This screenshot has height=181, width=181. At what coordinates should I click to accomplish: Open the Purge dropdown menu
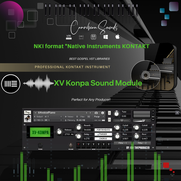99,117
